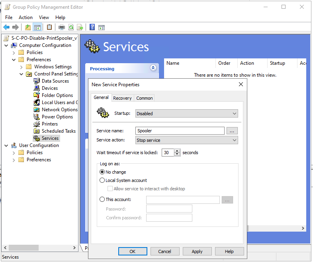Click the Service name text field
The height and width of the screenshot is (263, 313).
[180, 131]
